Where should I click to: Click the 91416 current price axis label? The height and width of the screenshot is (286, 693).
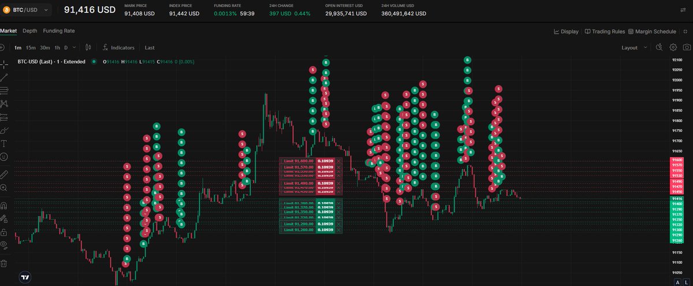(677, 198)
